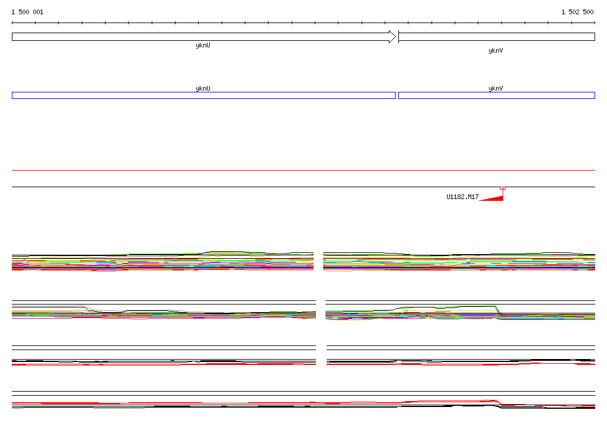The image size is (607, 423).
Task: Click the yknV label under the gene arrow
Action: point(496,51)
